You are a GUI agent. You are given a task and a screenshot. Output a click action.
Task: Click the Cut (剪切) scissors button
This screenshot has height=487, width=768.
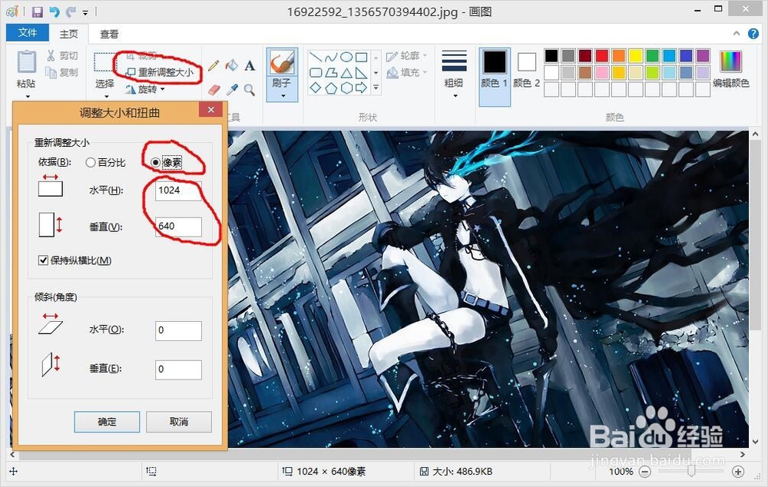[x=62, y=56]
